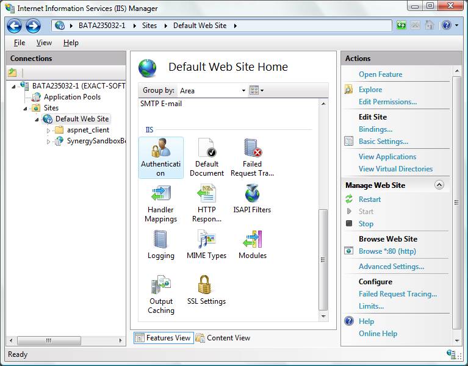Image resolution: width=468 pixels, height=366 pixels.
Task: Expand the aspnet_client folder node
Action: (49, 130)
